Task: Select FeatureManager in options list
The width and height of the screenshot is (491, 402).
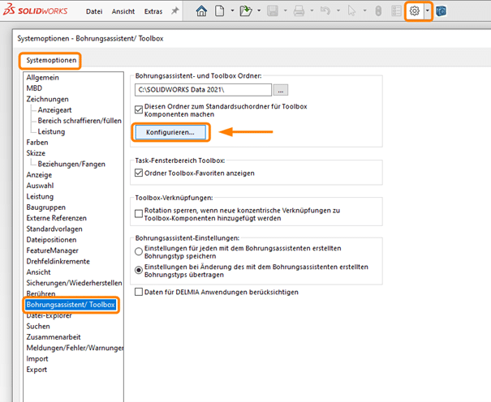Action: pos(52,250)
